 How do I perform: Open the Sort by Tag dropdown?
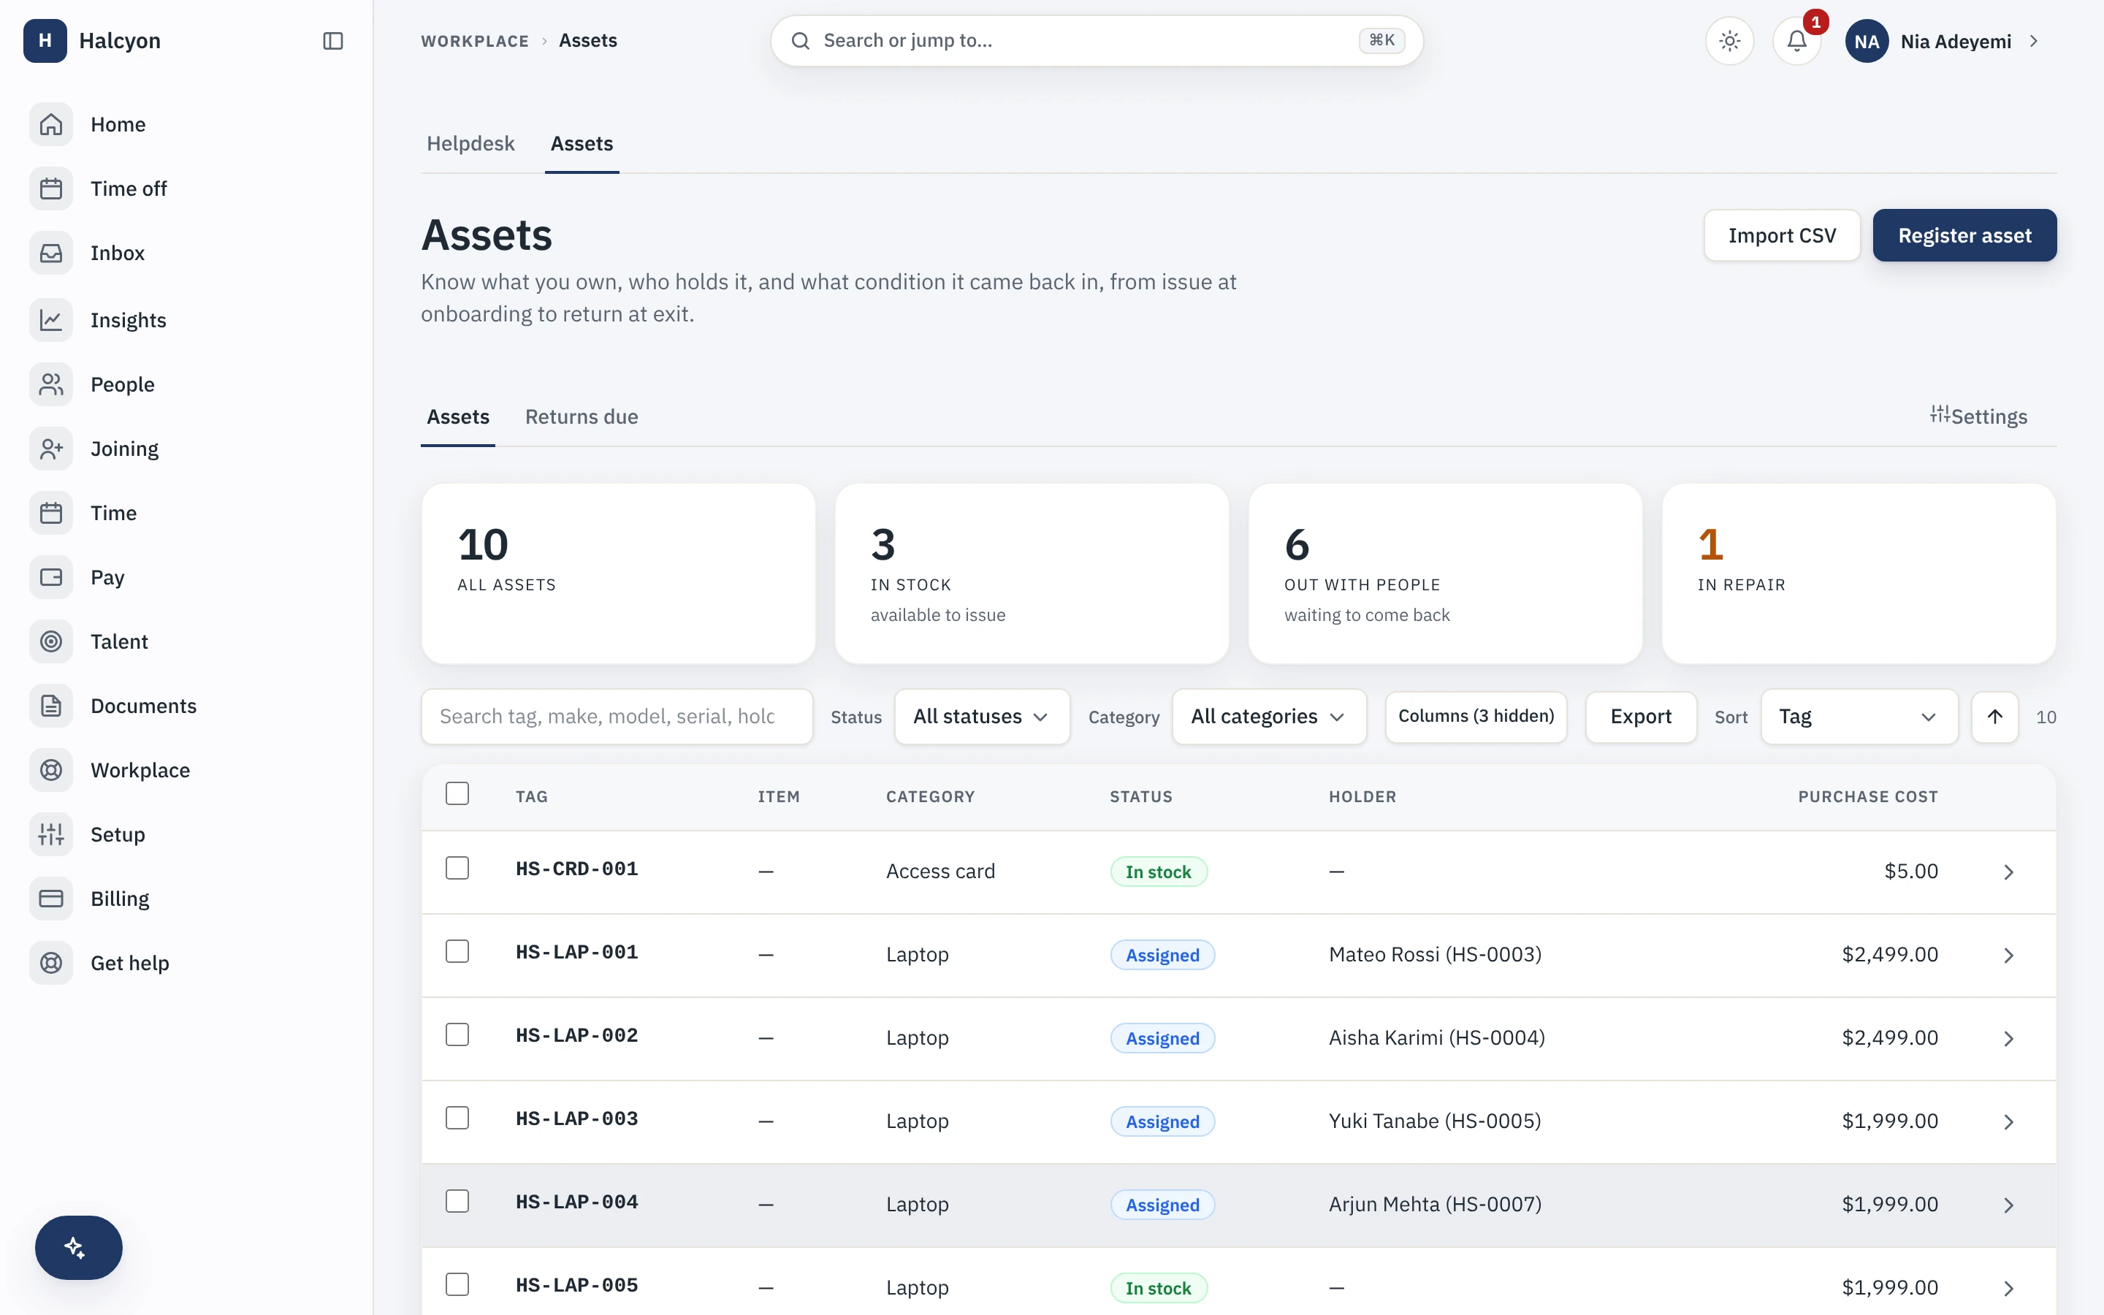pyautogui.click(x=1859, y=717)
